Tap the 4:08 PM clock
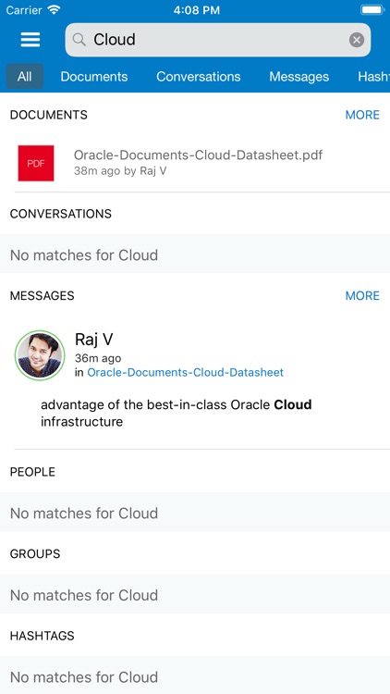The image size is (390, 694). 196,10
